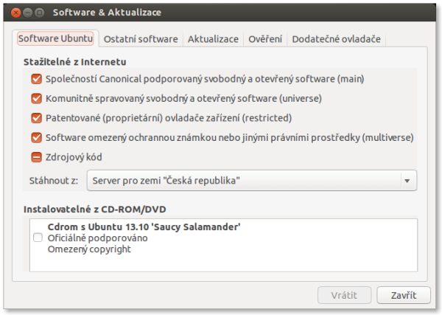This screenshot has height=315, width=442.
Task: Go to the Aktualizace tab
Action: tap(213, 38)
